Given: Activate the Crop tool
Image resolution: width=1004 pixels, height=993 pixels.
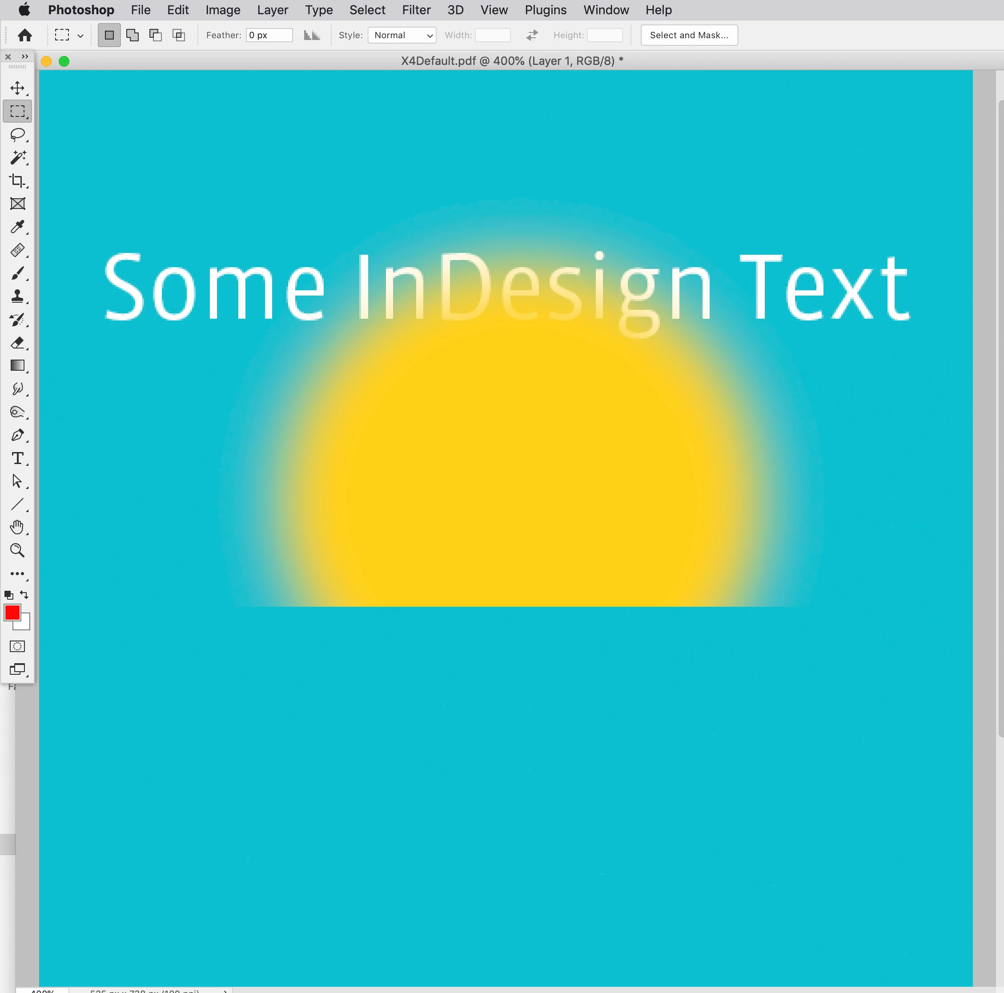Looking at the screenshot, I should coord(17,181).
